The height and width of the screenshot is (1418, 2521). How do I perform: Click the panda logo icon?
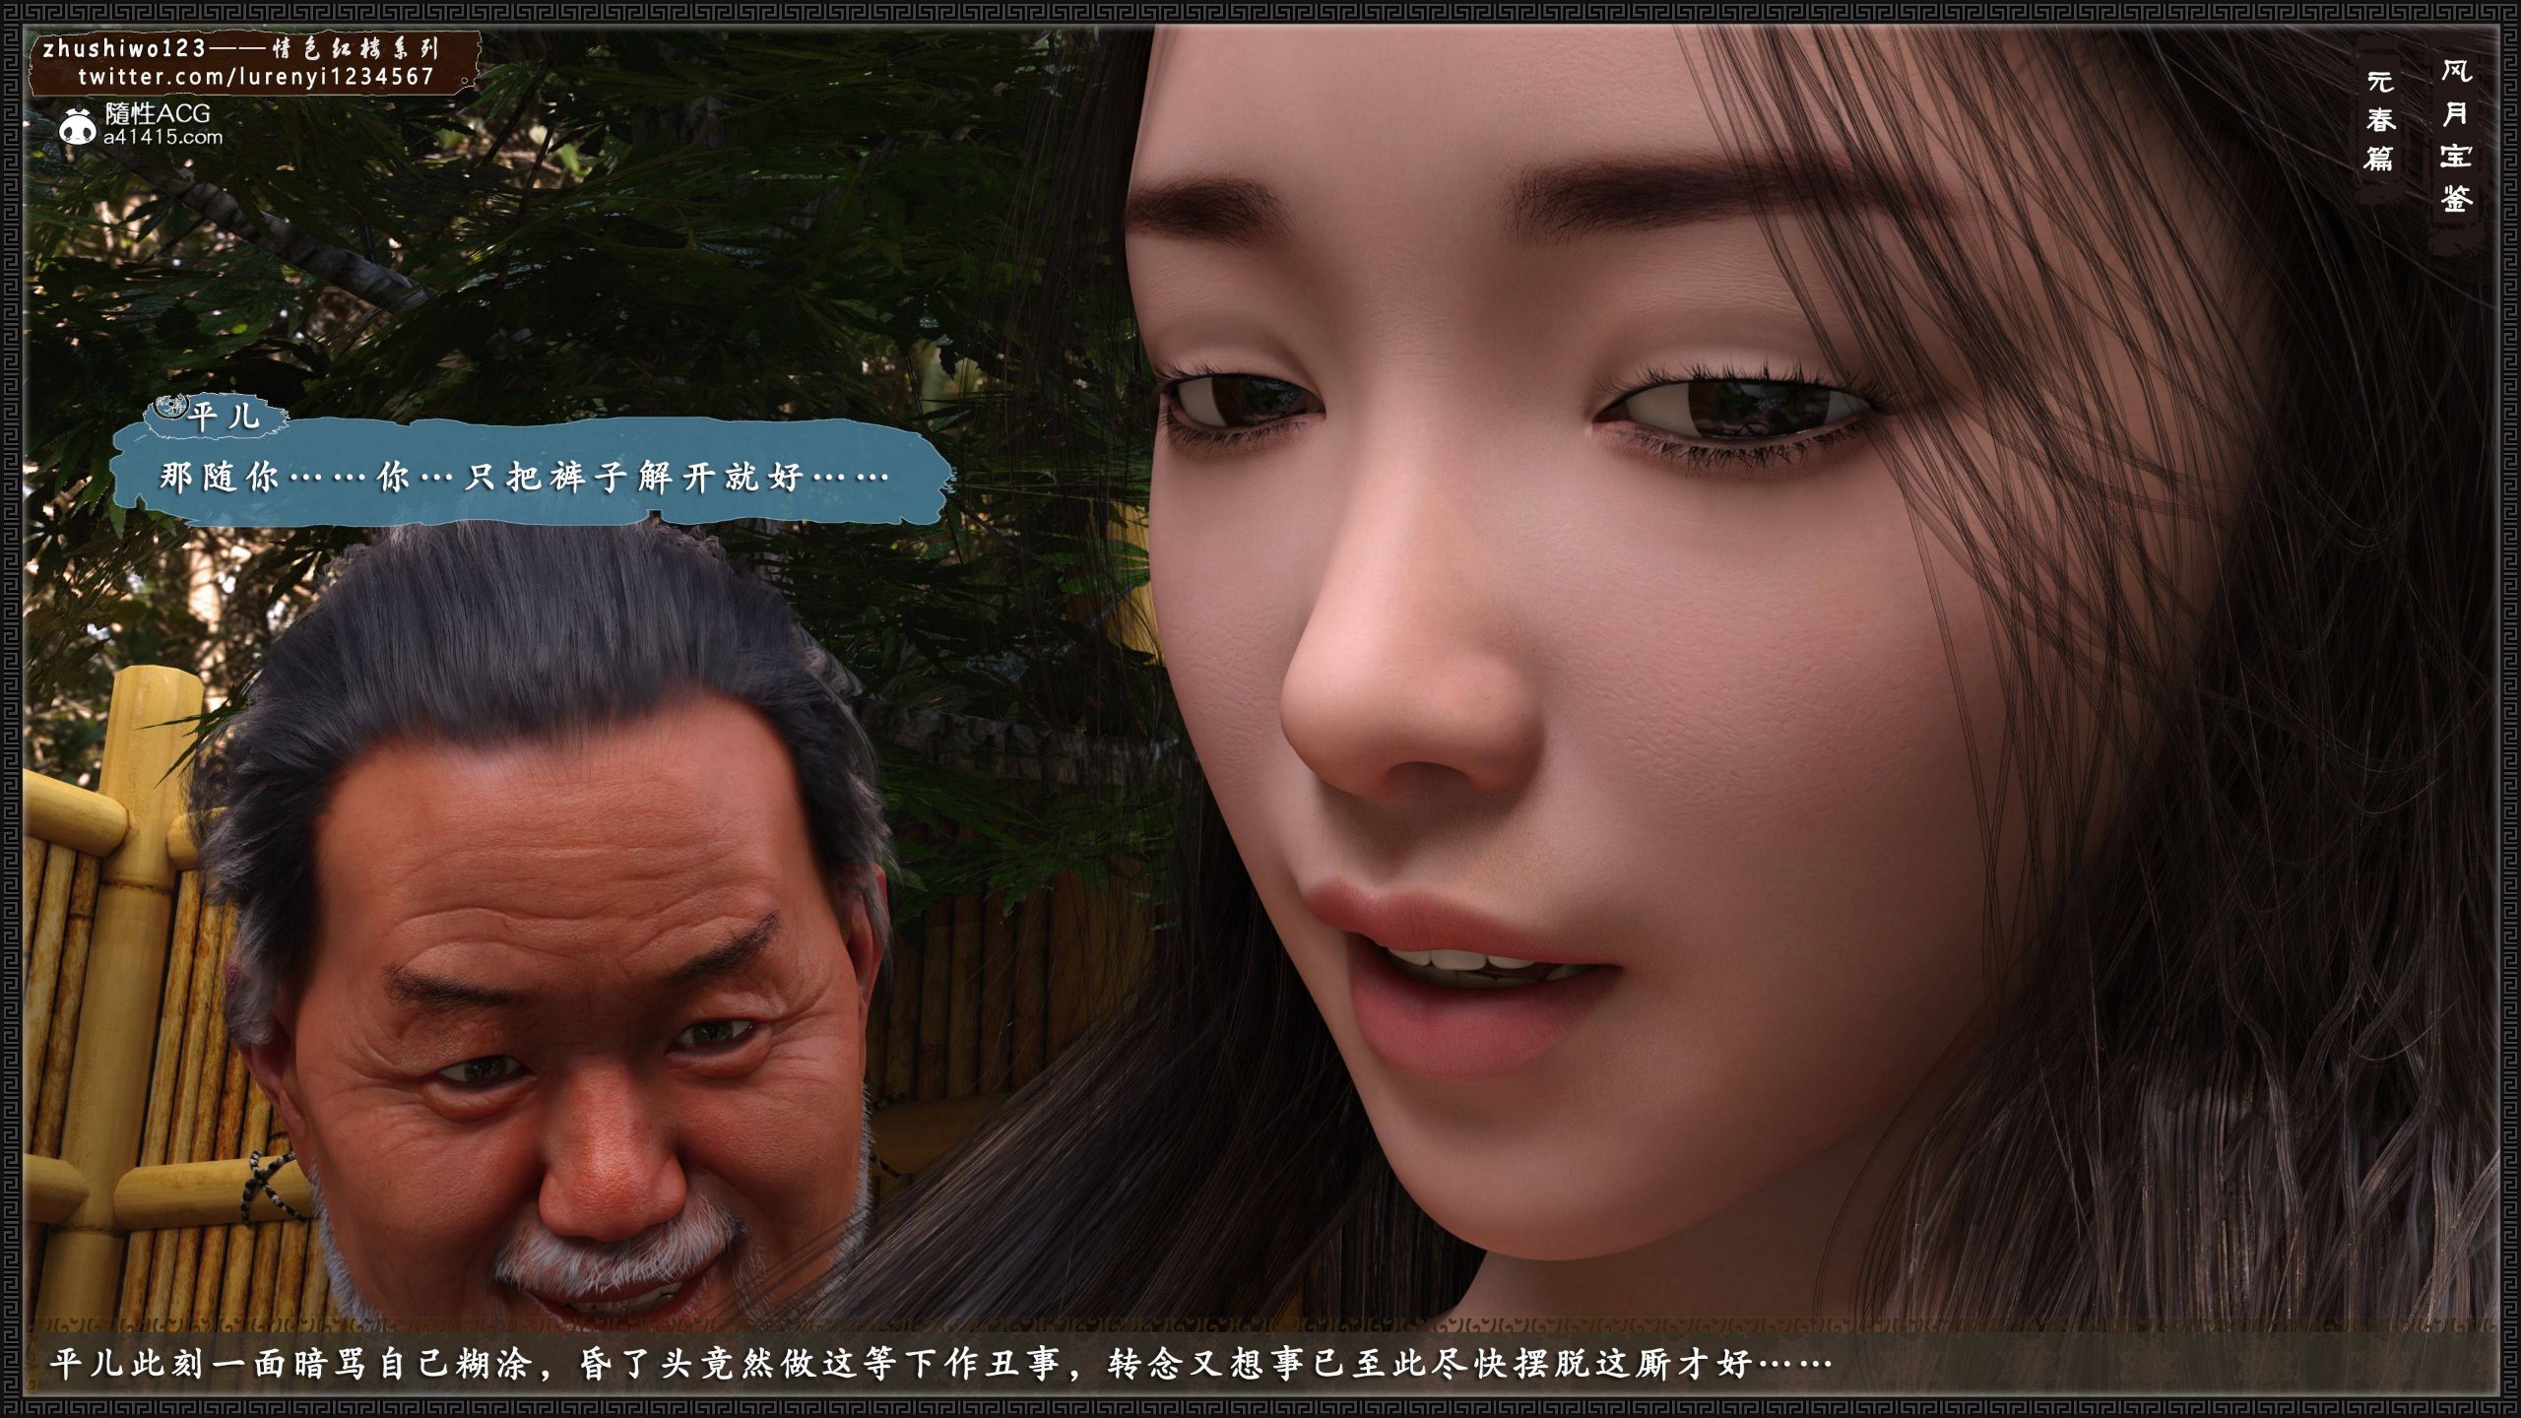tap(77, 127)
